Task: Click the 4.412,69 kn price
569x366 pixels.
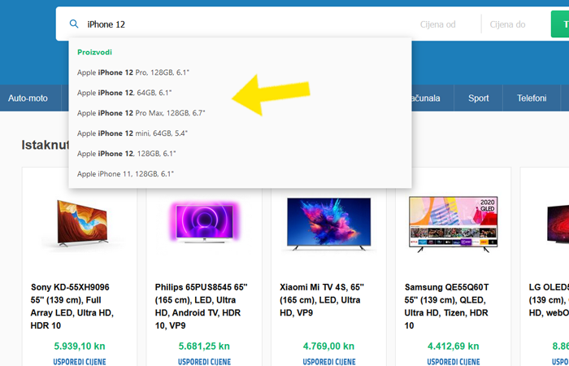Action: pos(454,346)
